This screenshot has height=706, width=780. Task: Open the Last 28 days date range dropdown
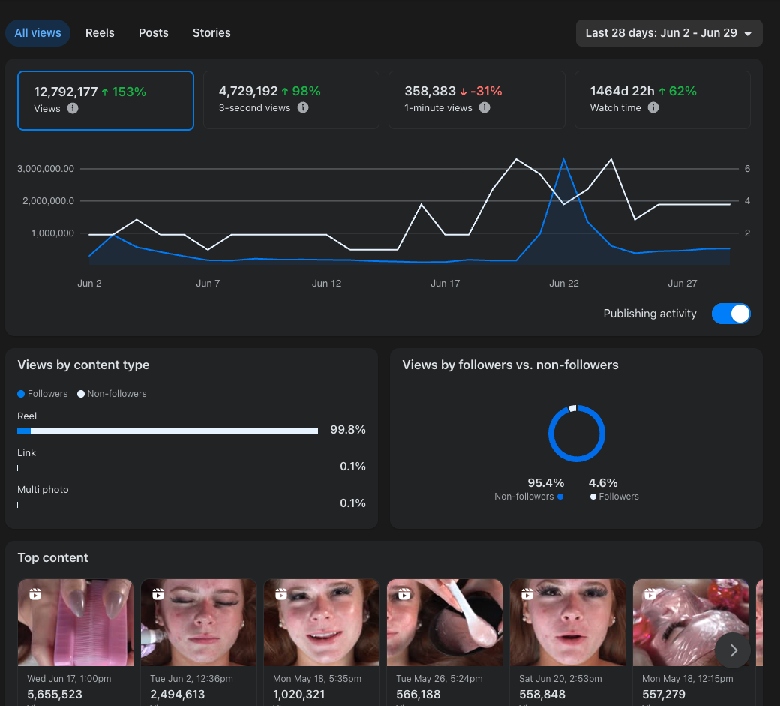[669, 33]
